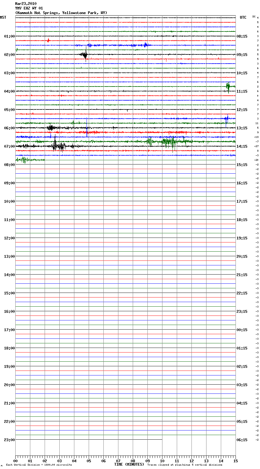The image size is (260, 469).
Task: Select the 12:00 MST time label
Action: [x=9, y=238]
